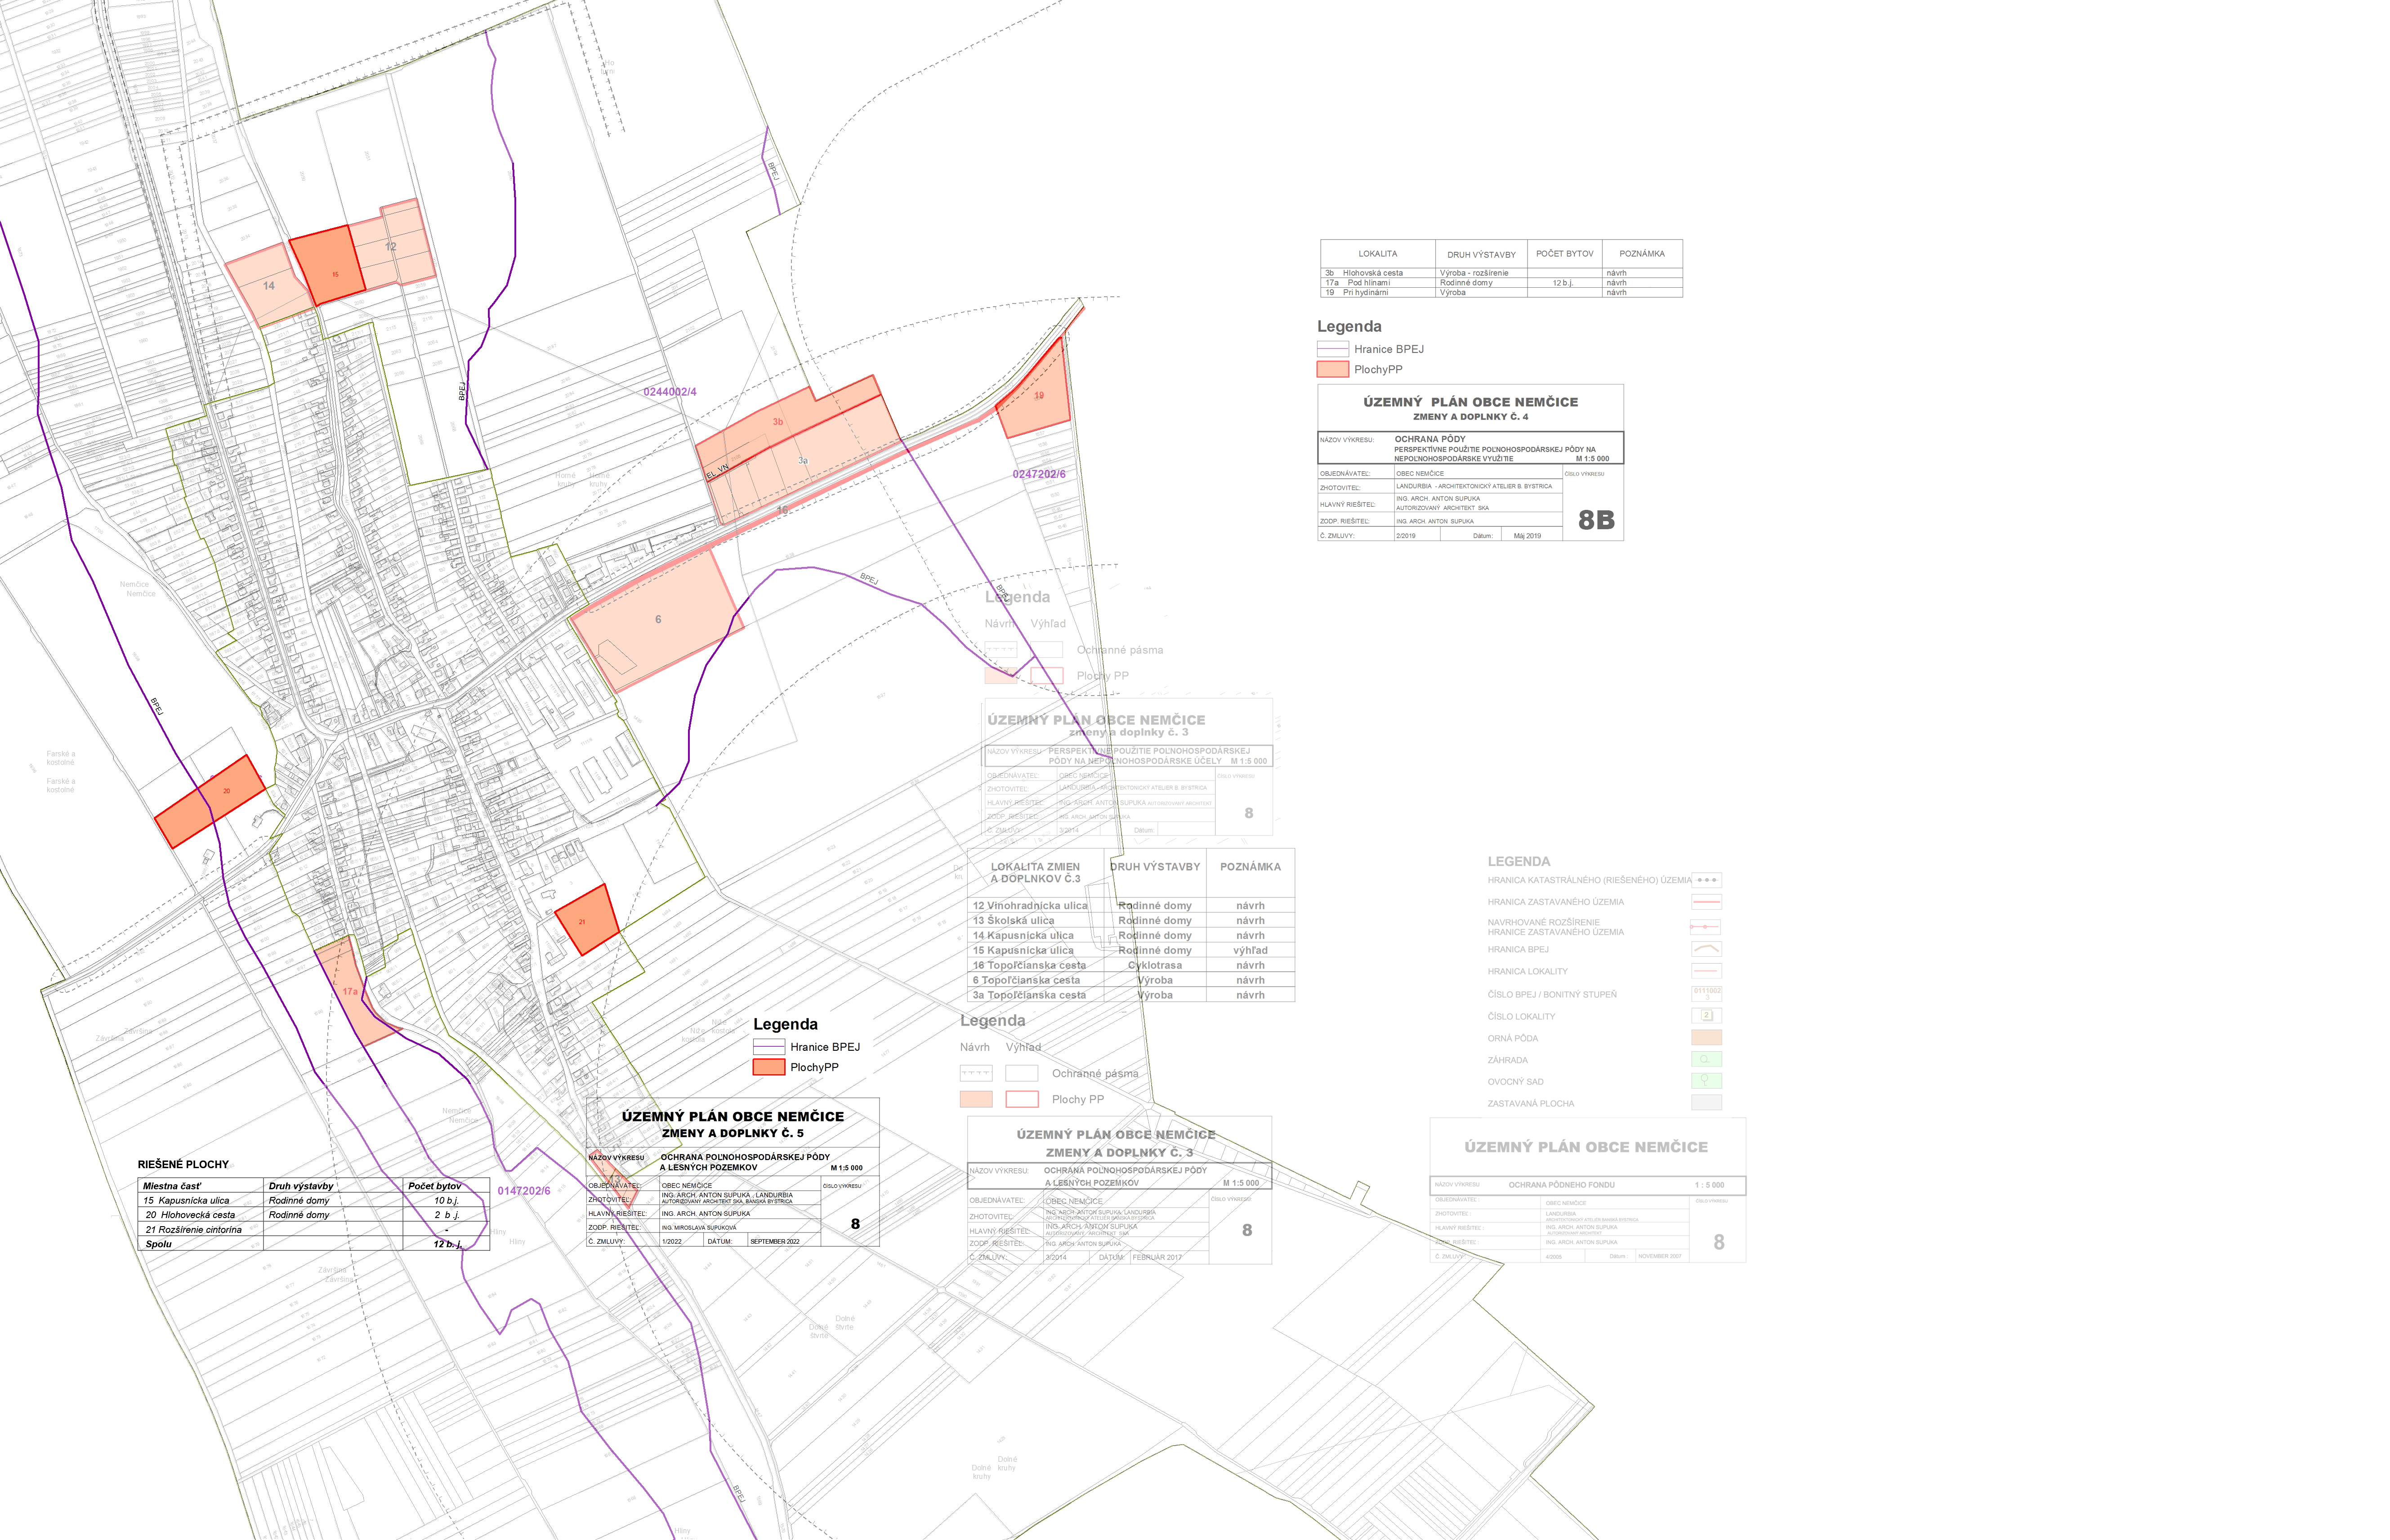Image resolution: width=2390 pixels, height=1540 pixels.
Task: Click the PlochyPP swatch in the 8B legend
Action: [1332, 369]
